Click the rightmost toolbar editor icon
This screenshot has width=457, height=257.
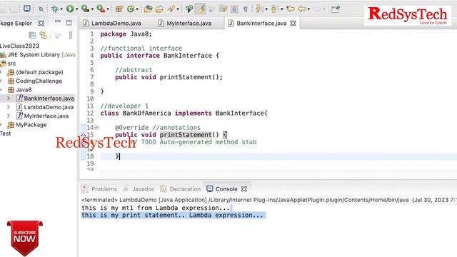(336, 9)
